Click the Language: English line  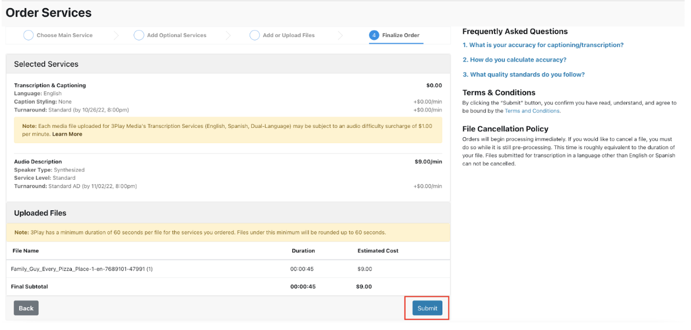[x=38, y=93]
